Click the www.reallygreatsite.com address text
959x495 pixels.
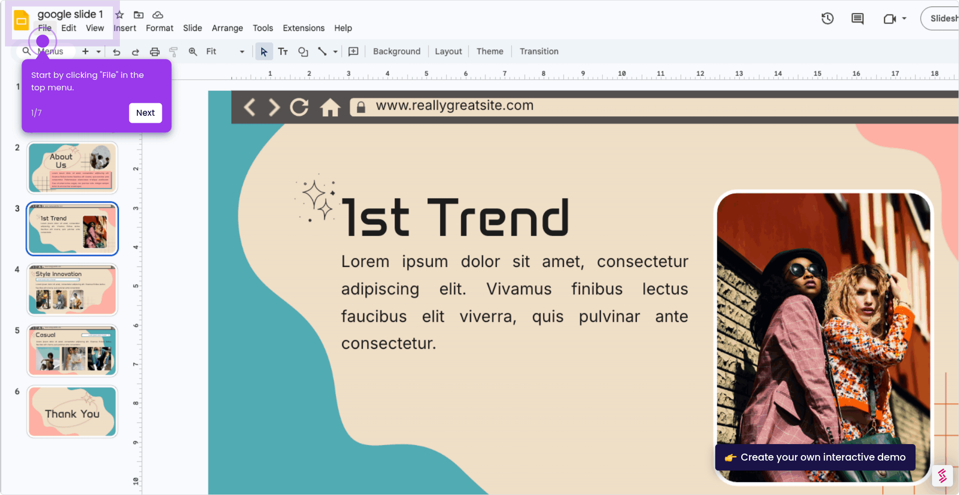point(455,105)
